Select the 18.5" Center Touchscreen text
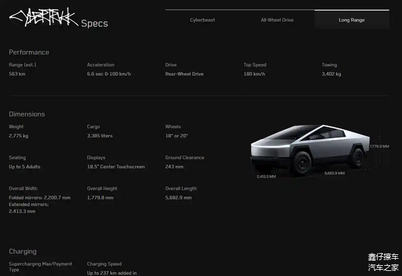The width and height of the screenshot is (402, 276). coord(115,166)
